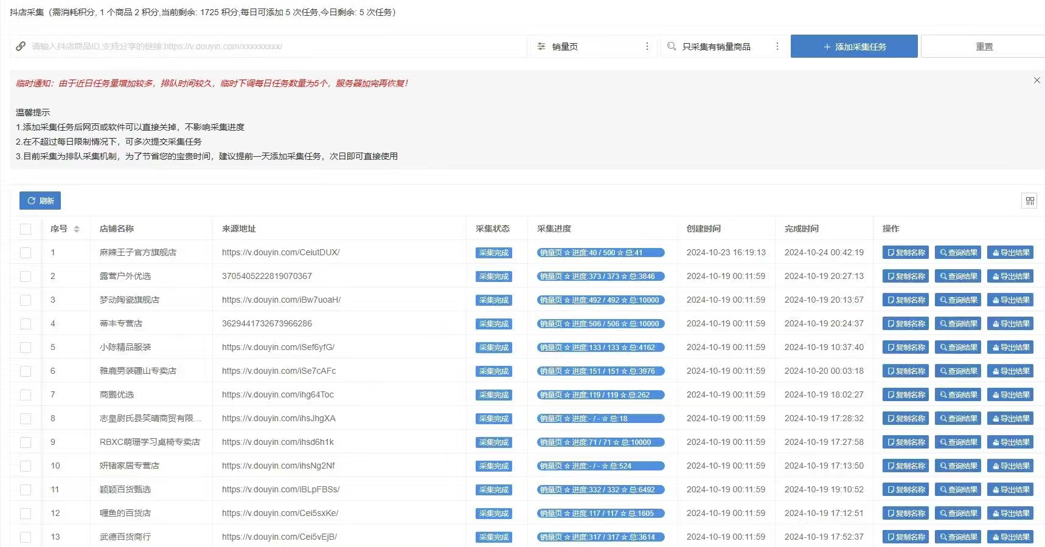Click the filter sliders icon beside 销量页
1045x547 pixels.
point(541,46)
